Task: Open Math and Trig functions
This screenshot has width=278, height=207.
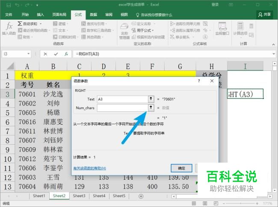Action: [x=98, y=30]
